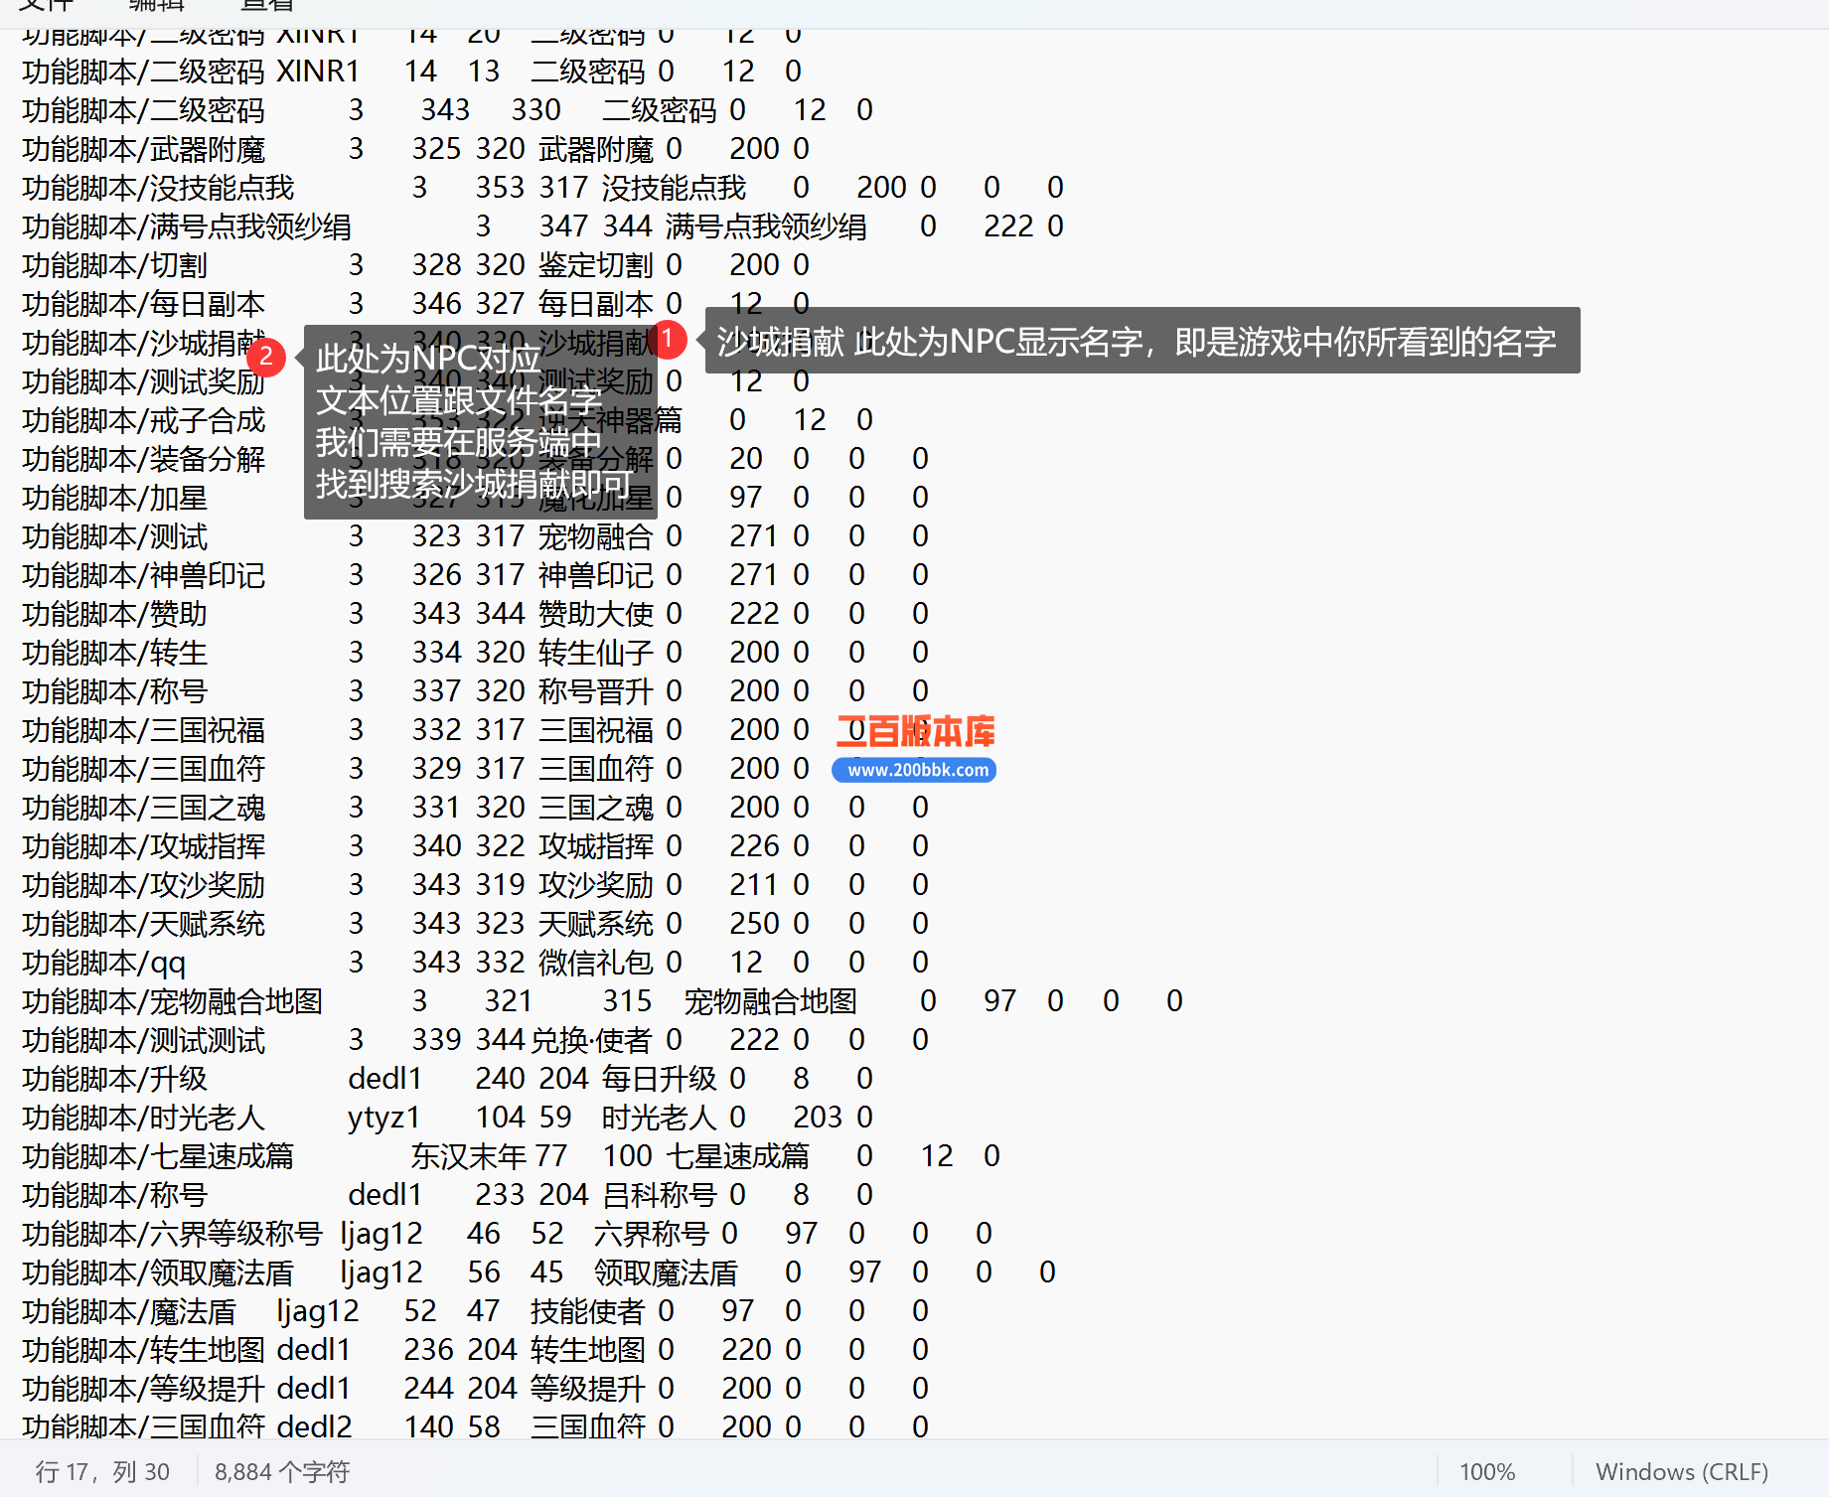This screenshot has height=1497, width=1829.
Task: Click the path text '功能脚本/每日副本'
Action: 144,304
